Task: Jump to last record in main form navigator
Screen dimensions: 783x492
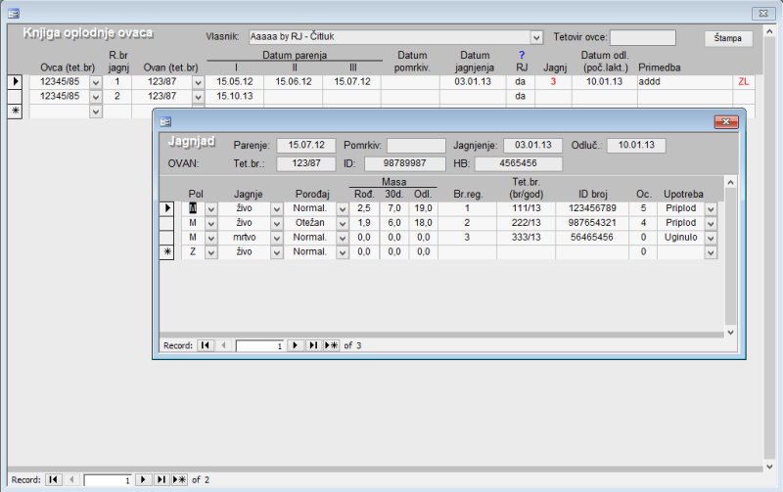Action: (x=160, y=480)
